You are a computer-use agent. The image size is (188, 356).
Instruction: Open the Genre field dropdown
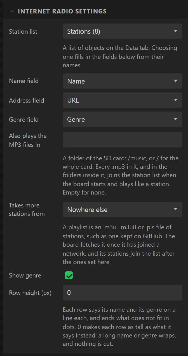(x=123, y=119)
